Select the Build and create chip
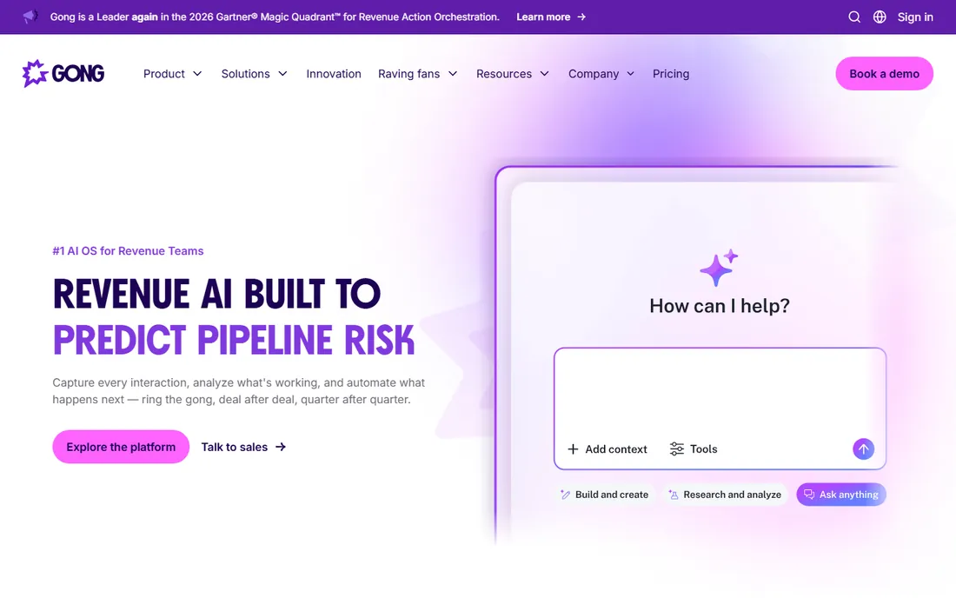The width and height of the screenshot is (956, 598). (x=604, y=495)
